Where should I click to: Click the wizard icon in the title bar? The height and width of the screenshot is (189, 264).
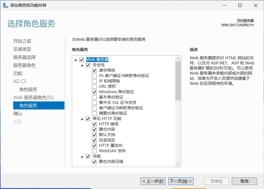point(5,5)
